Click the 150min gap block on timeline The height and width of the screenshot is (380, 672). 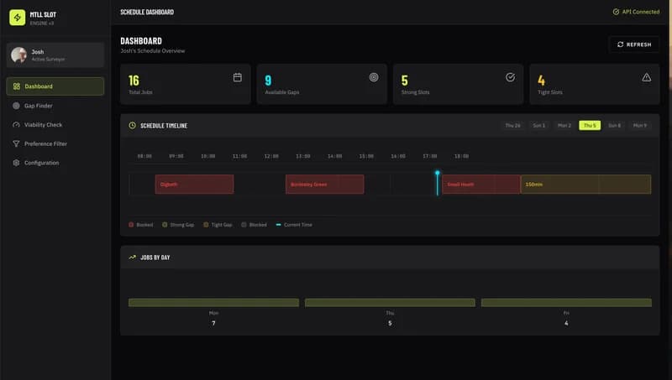coord(585,184)
